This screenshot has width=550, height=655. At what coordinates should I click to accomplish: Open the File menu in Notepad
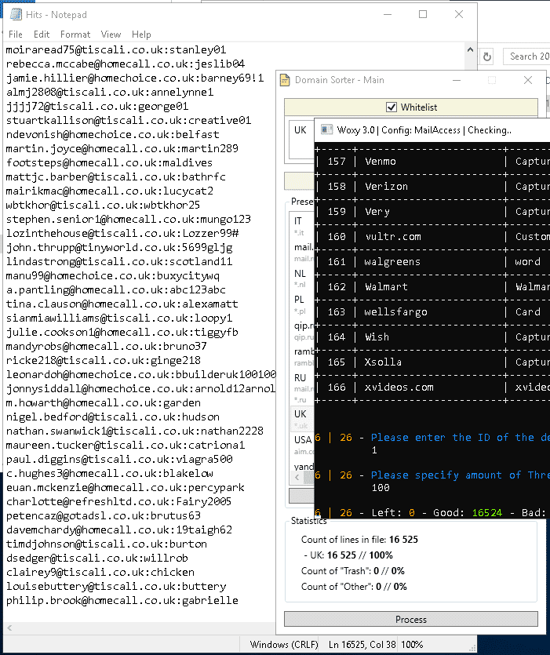tap(16, 35)
